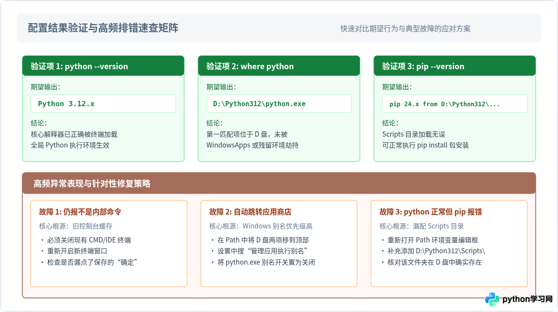Click bullet 补充添加 D:\Python312\Scripts\
Viewport: 558px width, 312px height.
[433, 251]
